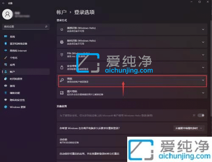Expand the 面部识别 (Windows Hello) chevron
The image size is (212, 162).
point(203,30)
